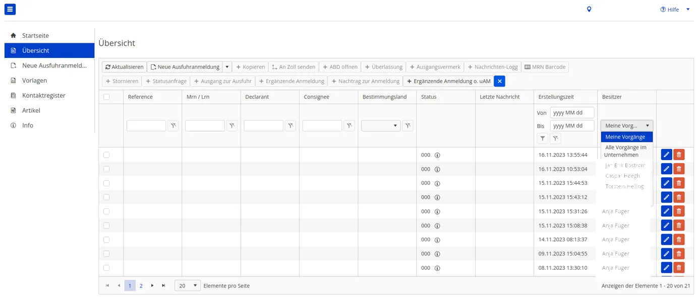Image resolution: width=696 pixels, height=297 pixels.
Task: Click the blue hamburger menu icon
Action: [10, 9]
